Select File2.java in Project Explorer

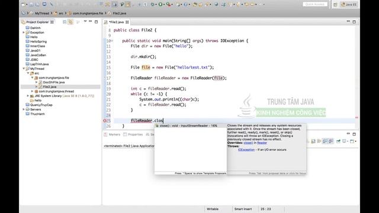pyautogui.click(x=50, y=87)
